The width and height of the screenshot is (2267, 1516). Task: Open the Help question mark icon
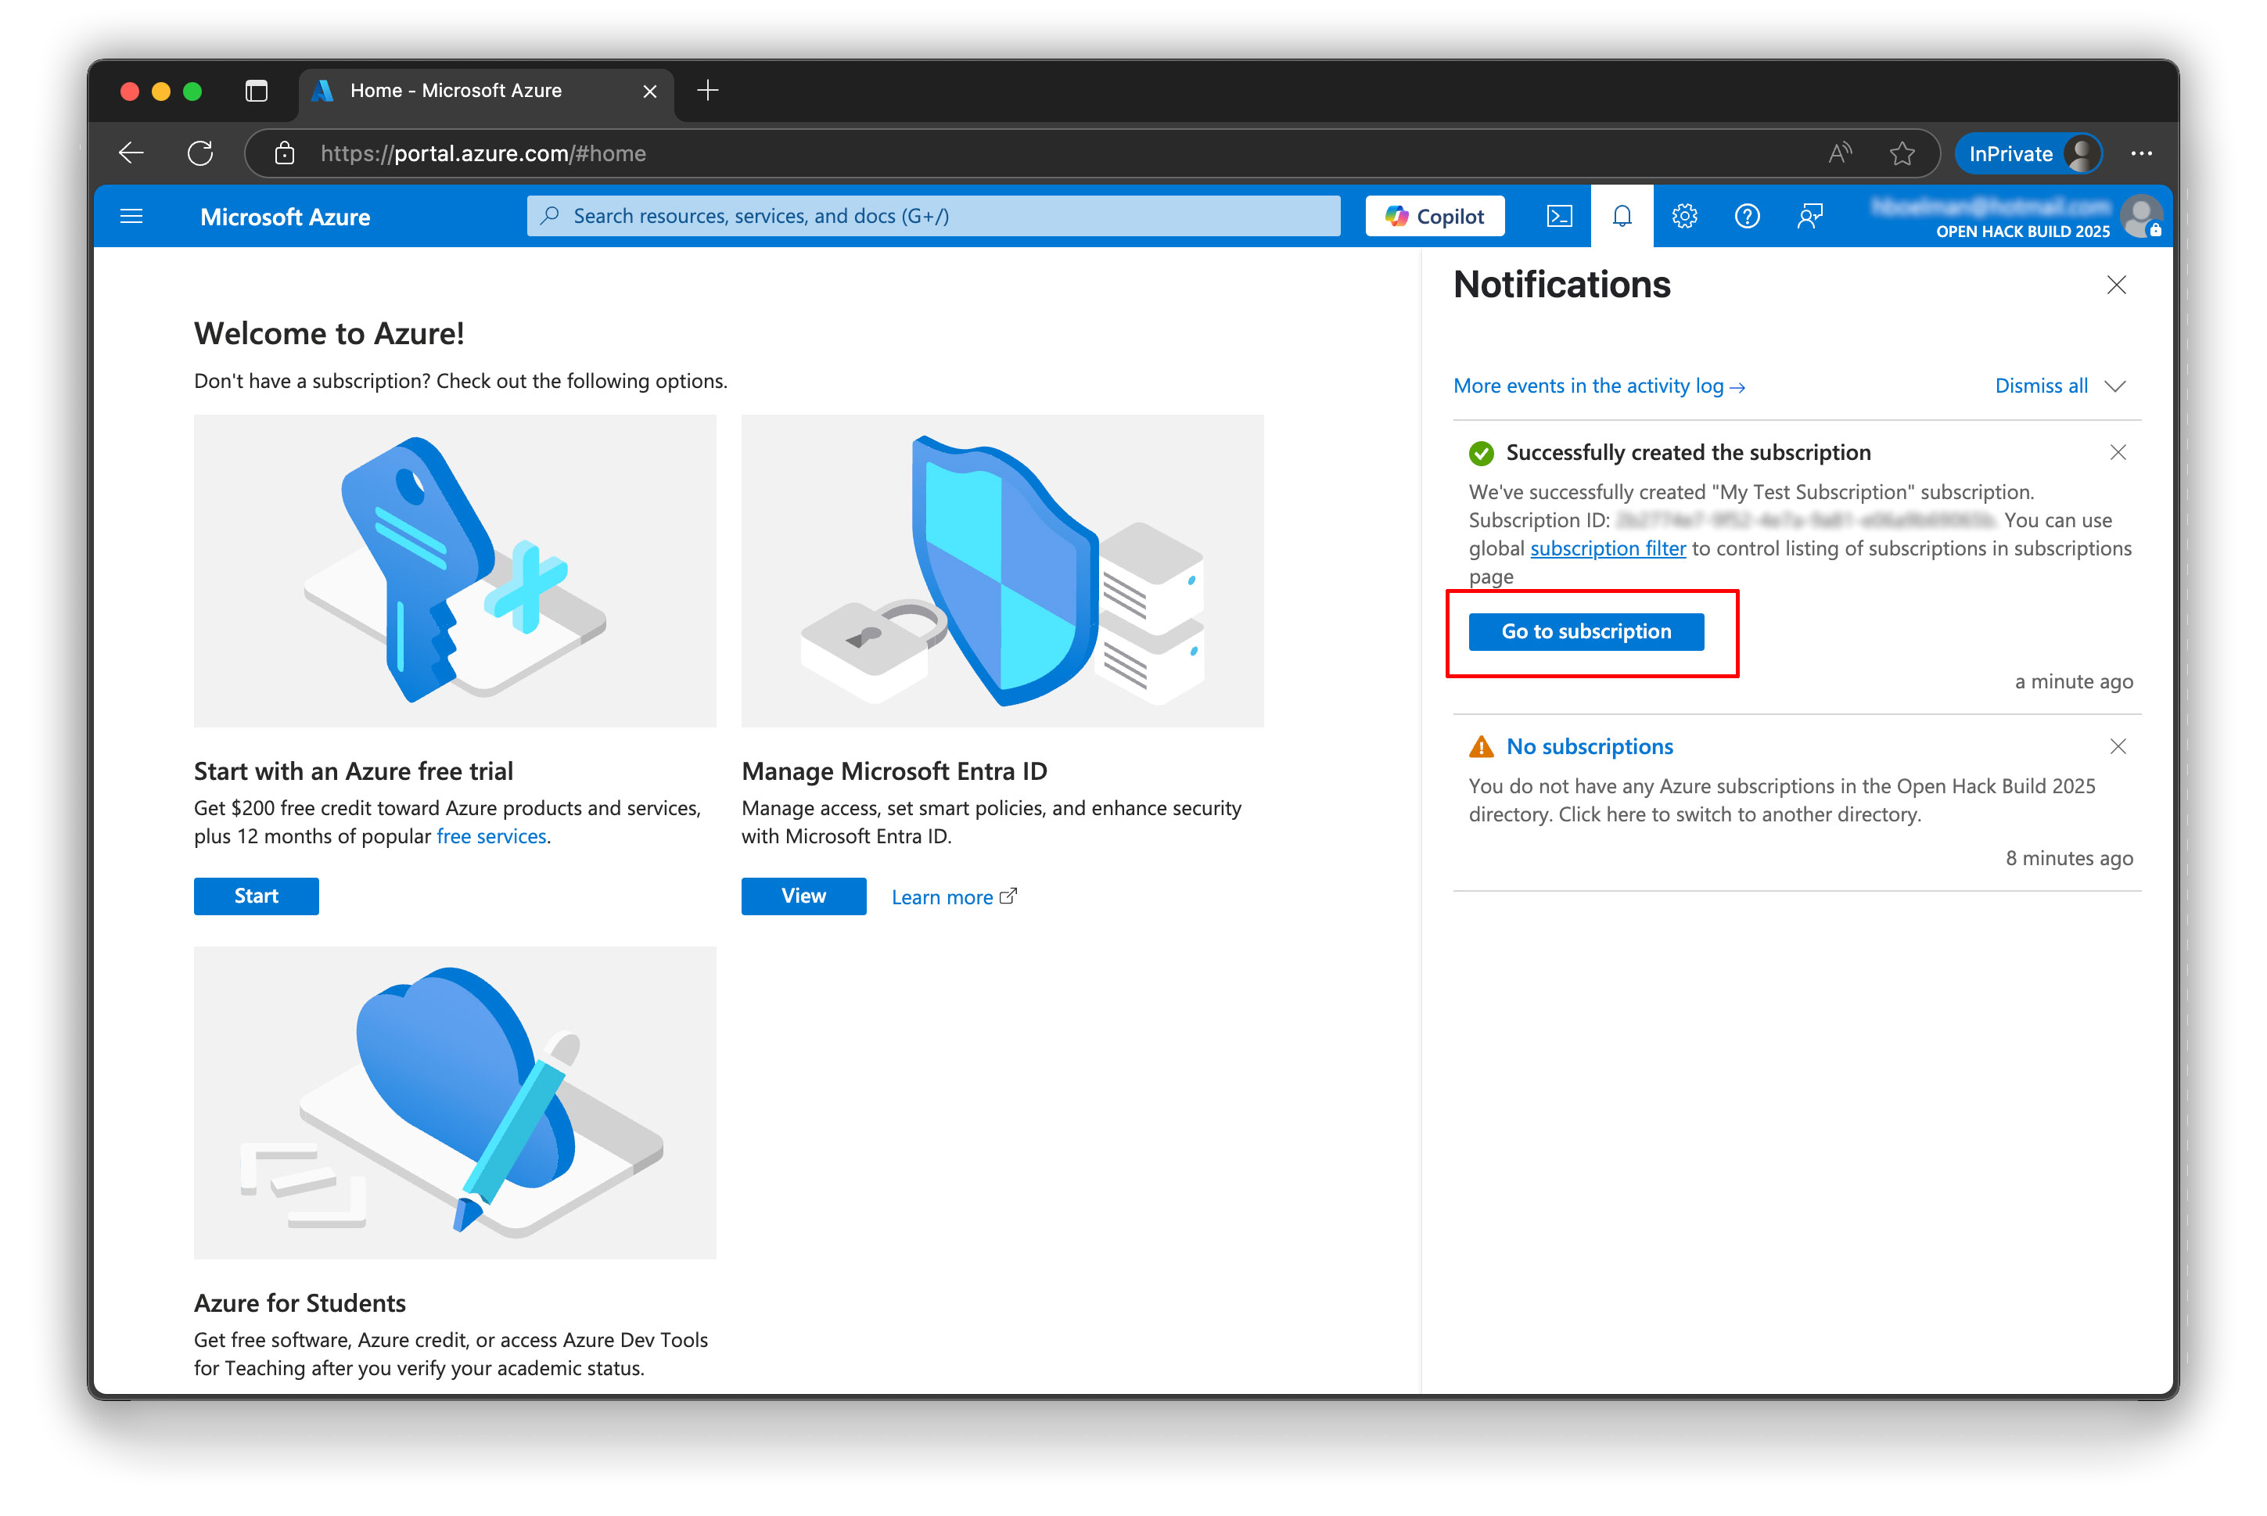(1746, 217)
